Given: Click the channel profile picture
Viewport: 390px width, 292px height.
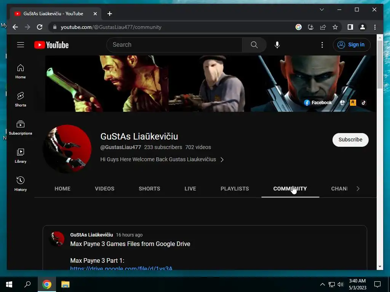Looking at the screenshot, I should (67, 149).
